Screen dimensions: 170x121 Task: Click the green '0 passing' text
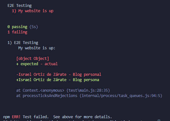pos(17,27)
